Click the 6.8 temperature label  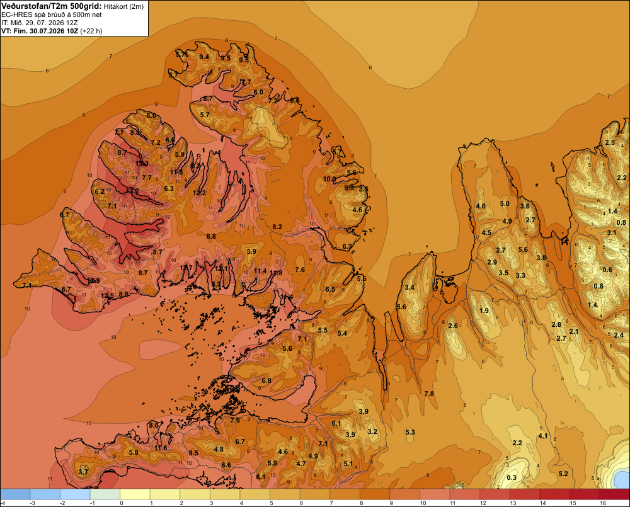pos(266,380)
